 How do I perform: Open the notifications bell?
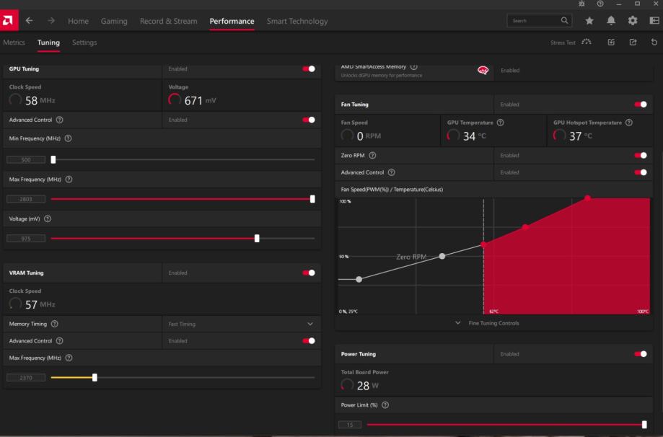coord(611,21)
